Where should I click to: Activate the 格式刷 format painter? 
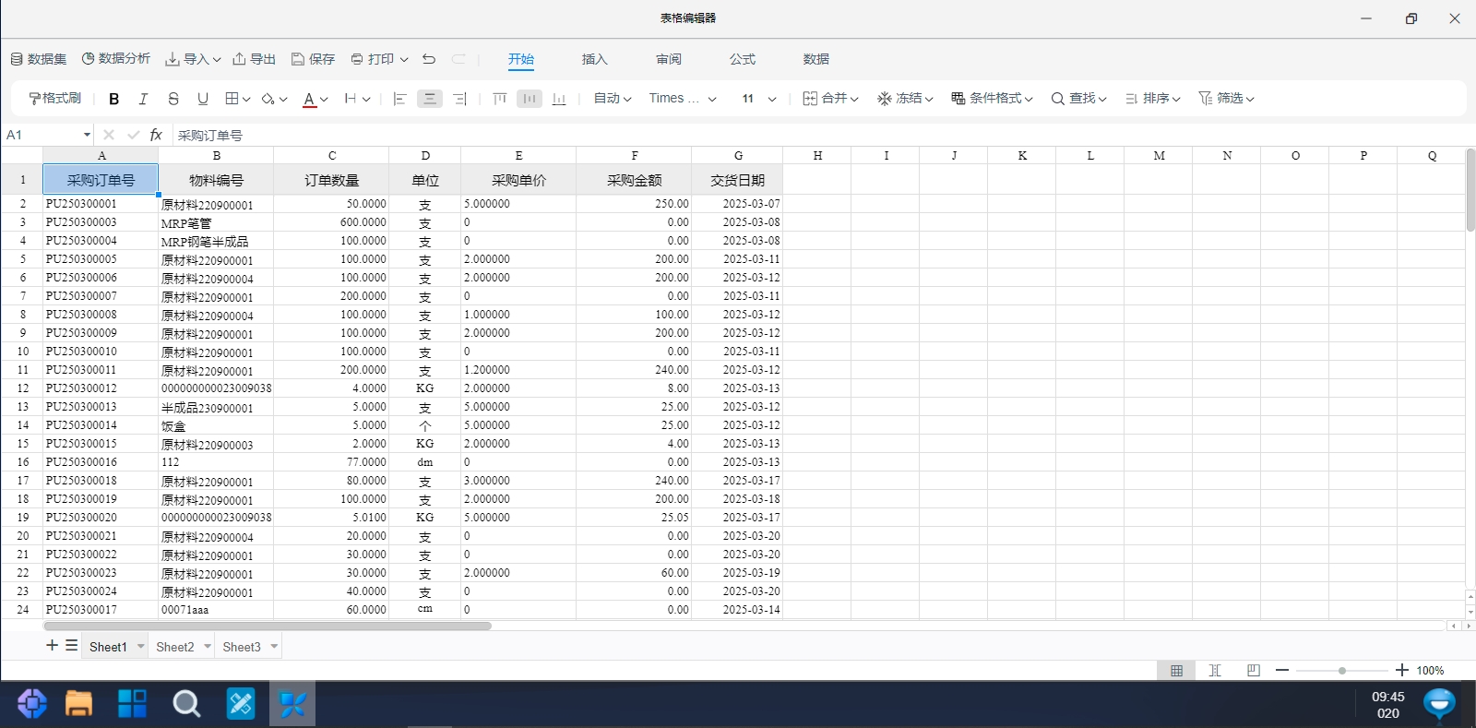54,99
